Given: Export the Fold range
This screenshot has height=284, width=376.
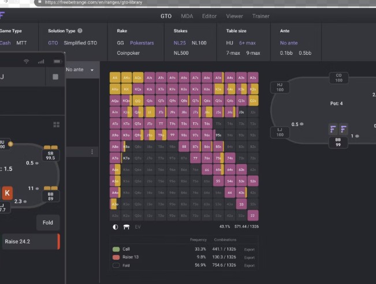Looking at the screenshot, I should pos(250,266).
